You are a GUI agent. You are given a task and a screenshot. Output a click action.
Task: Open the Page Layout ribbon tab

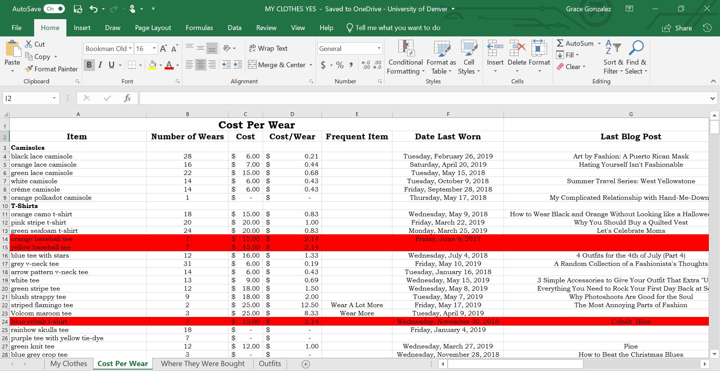point(153,28)
